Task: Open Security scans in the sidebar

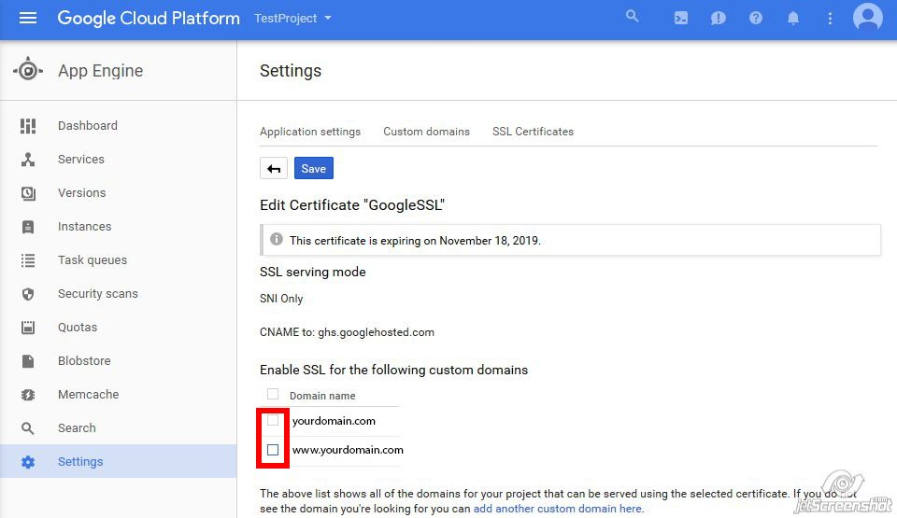Action: coord(97,294)
